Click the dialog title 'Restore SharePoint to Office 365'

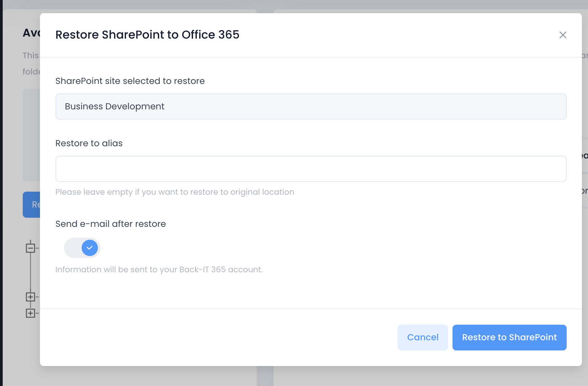coord(147,35)
